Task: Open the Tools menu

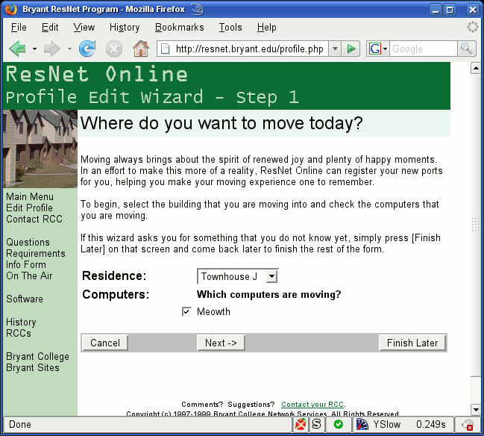Action: coord(230,28)
